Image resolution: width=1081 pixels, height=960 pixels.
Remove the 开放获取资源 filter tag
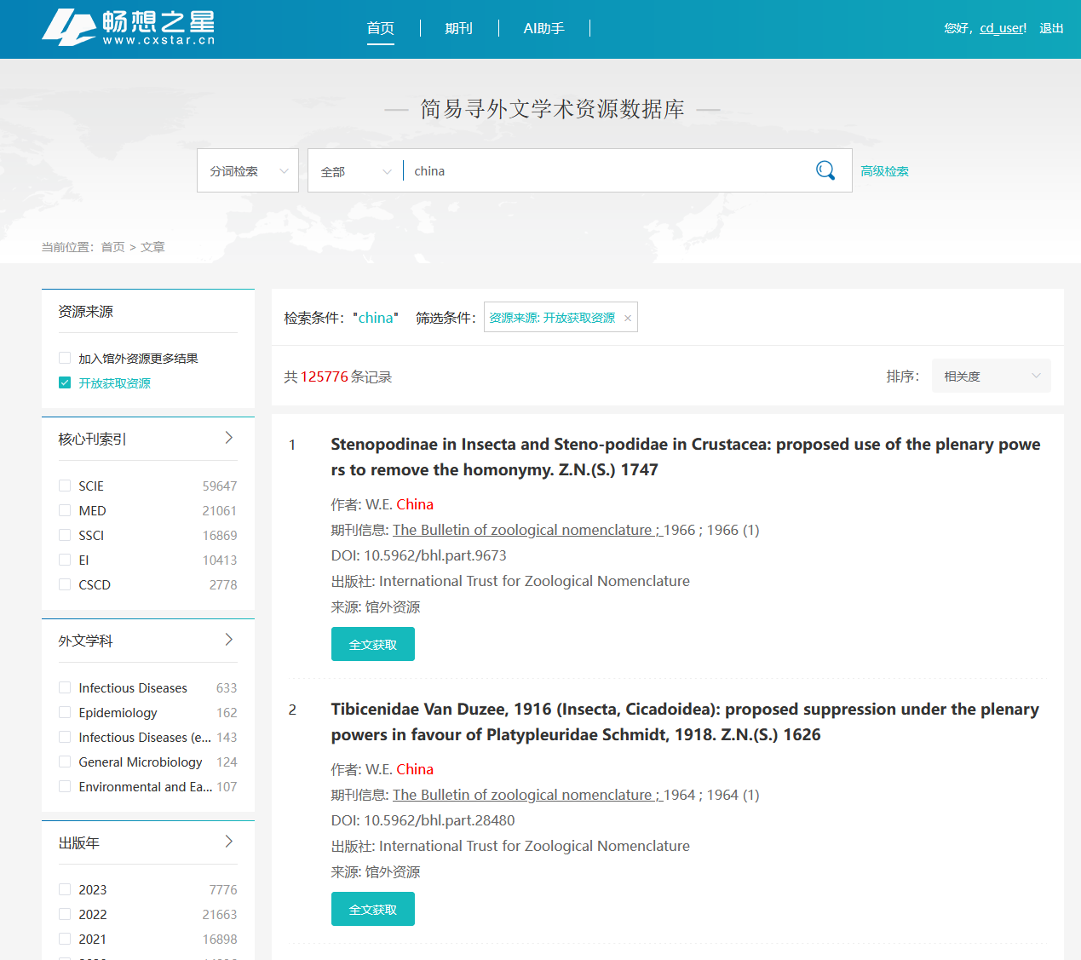[x=628, y=319]
